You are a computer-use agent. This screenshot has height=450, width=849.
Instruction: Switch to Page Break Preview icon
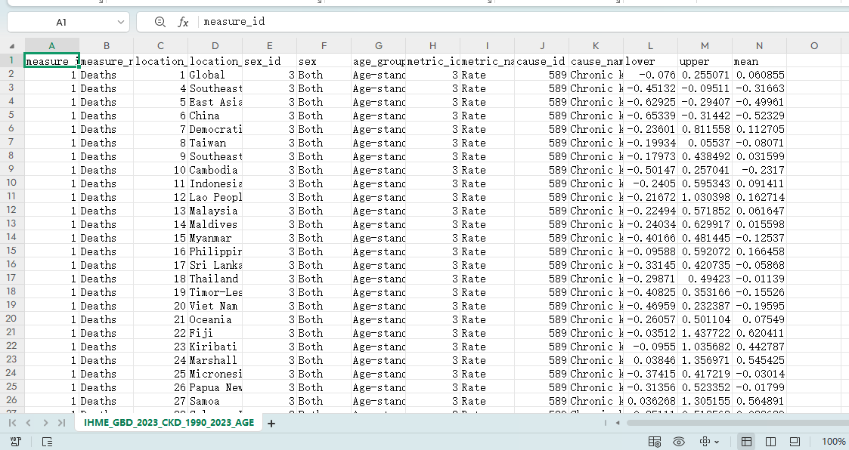click(795, 442)
